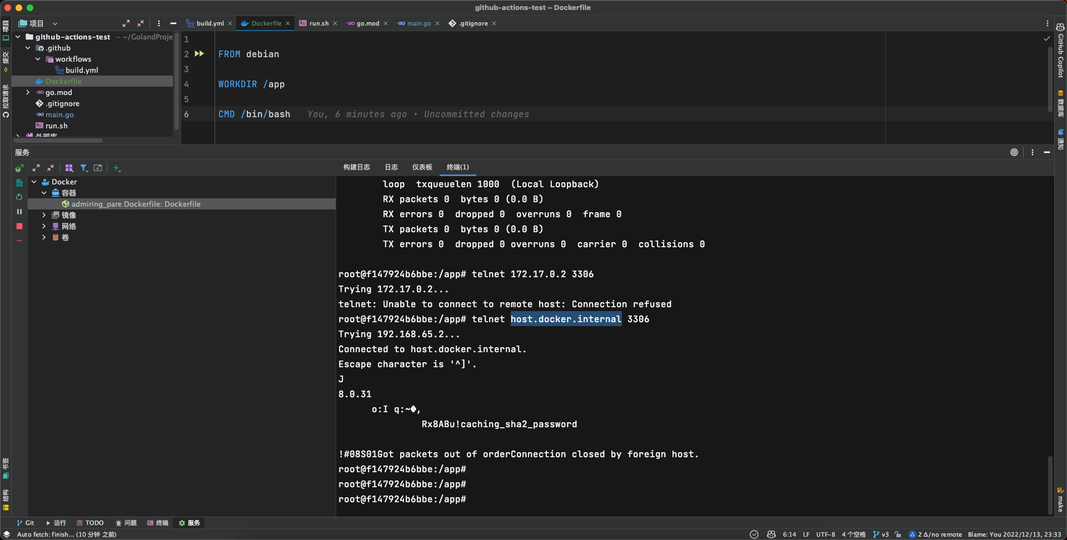Viewport: 1067px width, 540px height.
Task: Click the layers icon at status bar left
Action: tap(7, 534)
